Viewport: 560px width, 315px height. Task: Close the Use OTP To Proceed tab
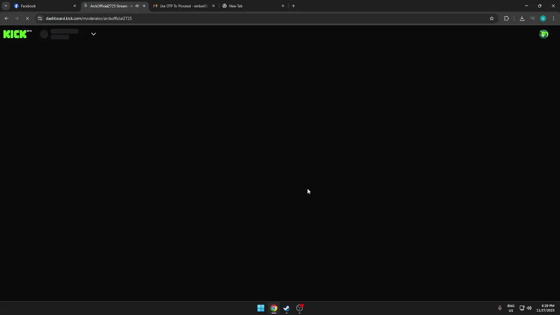213,6
